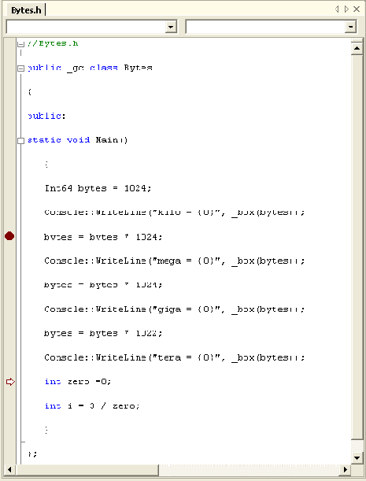The width and height of the screenshot is (366, 481).
Task: Open the right members dropdown arrow
Action: [x=350, y=27]
